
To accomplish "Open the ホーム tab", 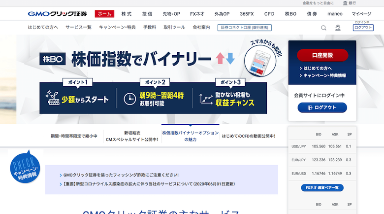I will 104,14.
